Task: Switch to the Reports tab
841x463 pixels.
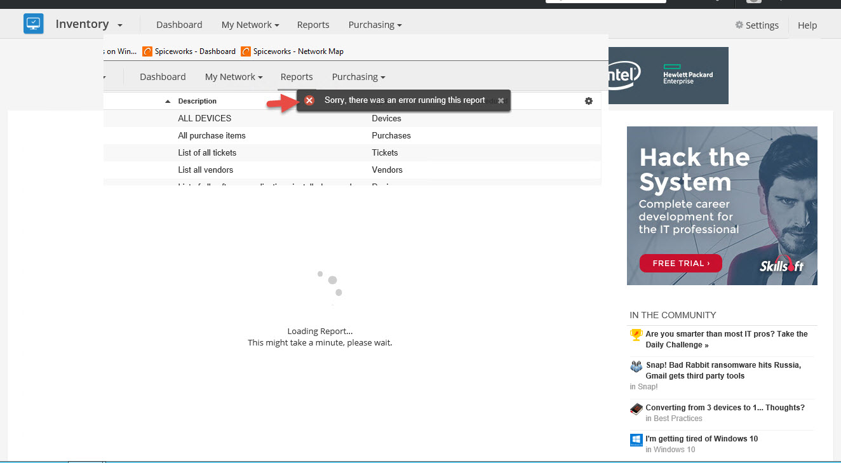Action: click(x=313, y=25)
